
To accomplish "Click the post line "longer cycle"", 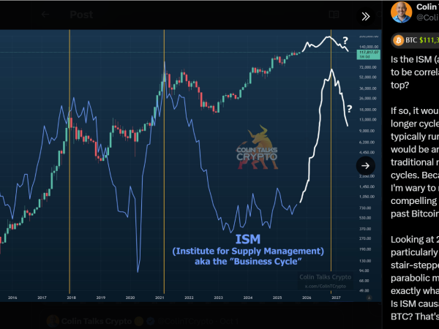I will point(415,124).
